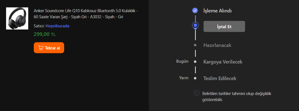Viewport: 299px width, 111px height.
Task: Click the cart icon inside Tekrar al
Action: coord(41,48)
